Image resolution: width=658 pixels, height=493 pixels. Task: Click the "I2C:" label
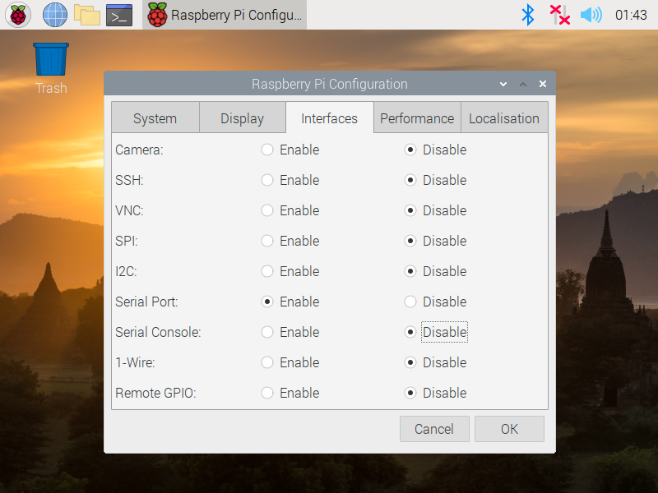[x=127, y=271]
